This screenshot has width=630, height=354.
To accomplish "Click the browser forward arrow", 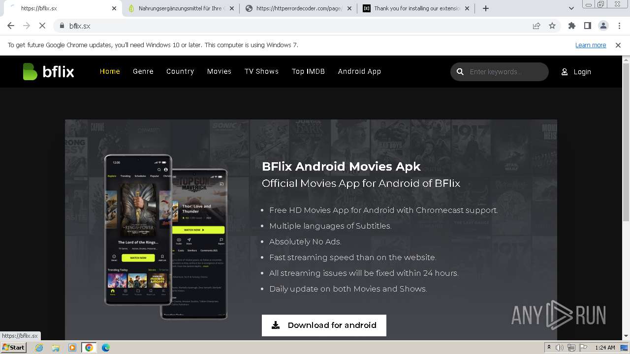I will pos(27,26).
